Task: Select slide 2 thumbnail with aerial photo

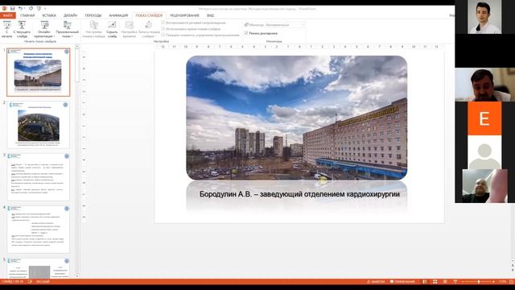Action: point(39,125)
